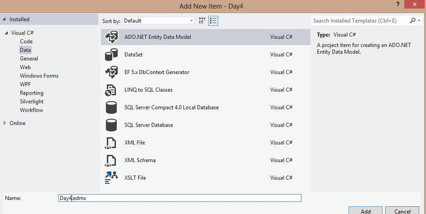426x214 pixels.
Task: Select the Windows Forms category
Action: point(39,76)
